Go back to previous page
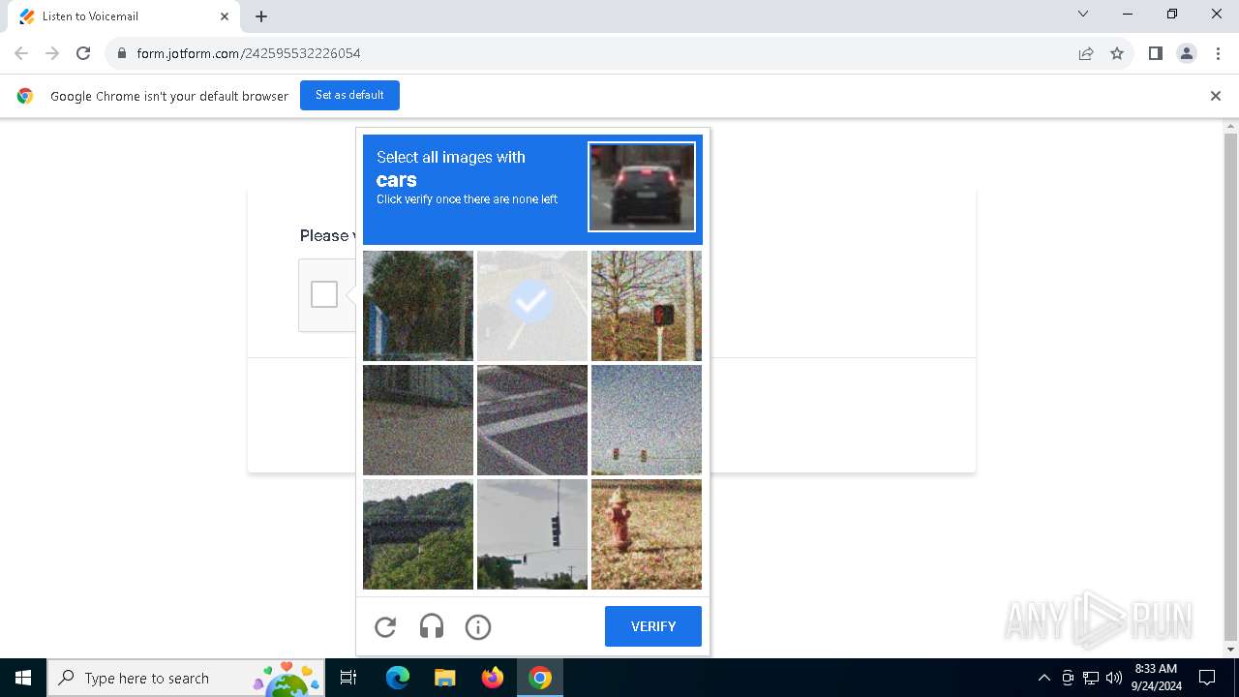Image resolution: width=1239 pixels, height=697 pixels. click(21, 53)
